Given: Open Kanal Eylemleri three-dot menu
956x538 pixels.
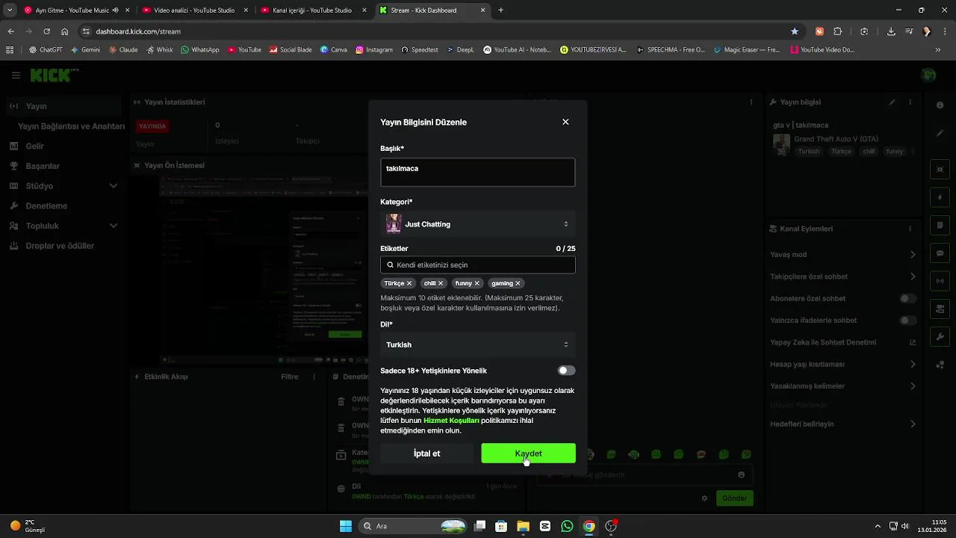Looking at the screenshot, I should coord(910,229).
